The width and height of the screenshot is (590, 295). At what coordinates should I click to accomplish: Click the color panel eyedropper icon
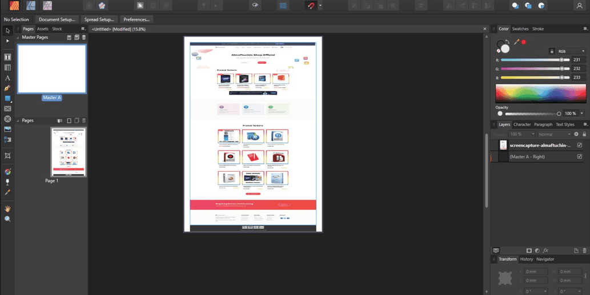click(x=517, y=42)
